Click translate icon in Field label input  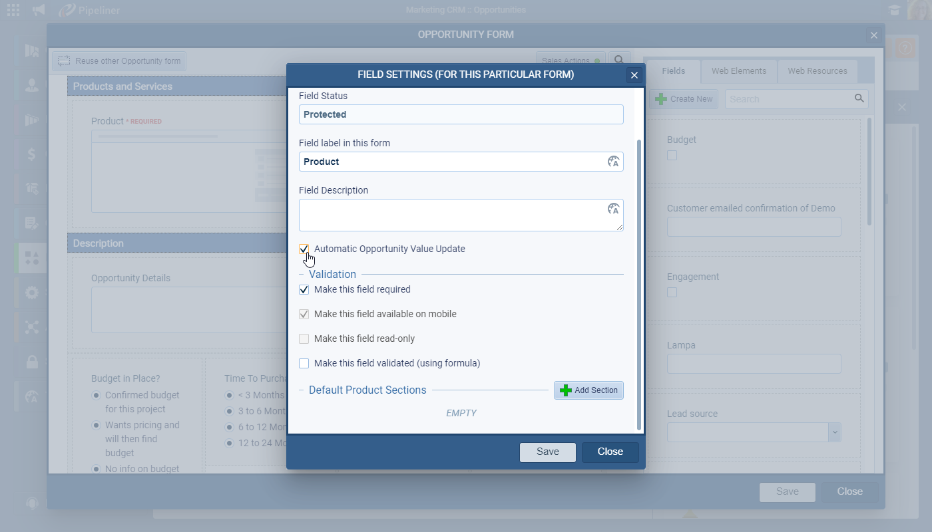click(613, 162)
